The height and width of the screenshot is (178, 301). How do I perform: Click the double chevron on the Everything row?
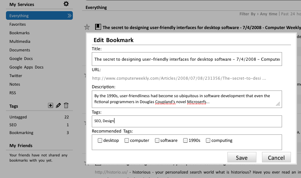coord(69,16)
